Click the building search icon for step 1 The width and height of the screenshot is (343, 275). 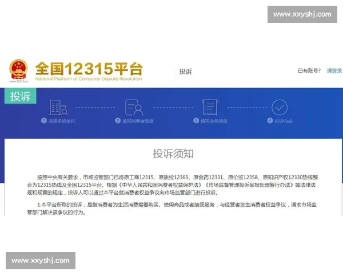point(58,107)
